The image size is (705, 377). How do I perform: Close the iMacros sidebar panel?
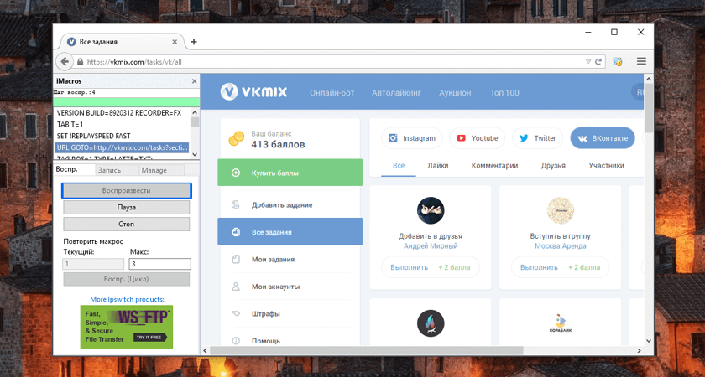[x=194, y=81]
